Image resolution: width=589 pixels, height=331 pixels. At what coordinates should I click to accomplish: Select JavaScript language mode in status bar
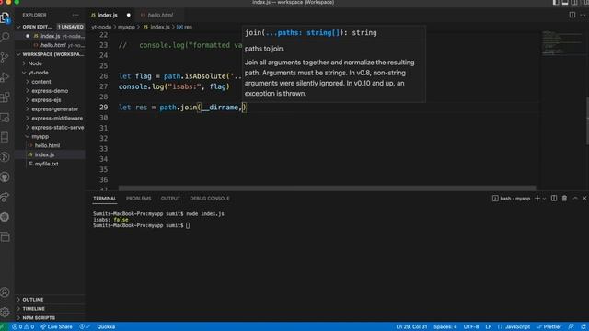pos(514,327)
